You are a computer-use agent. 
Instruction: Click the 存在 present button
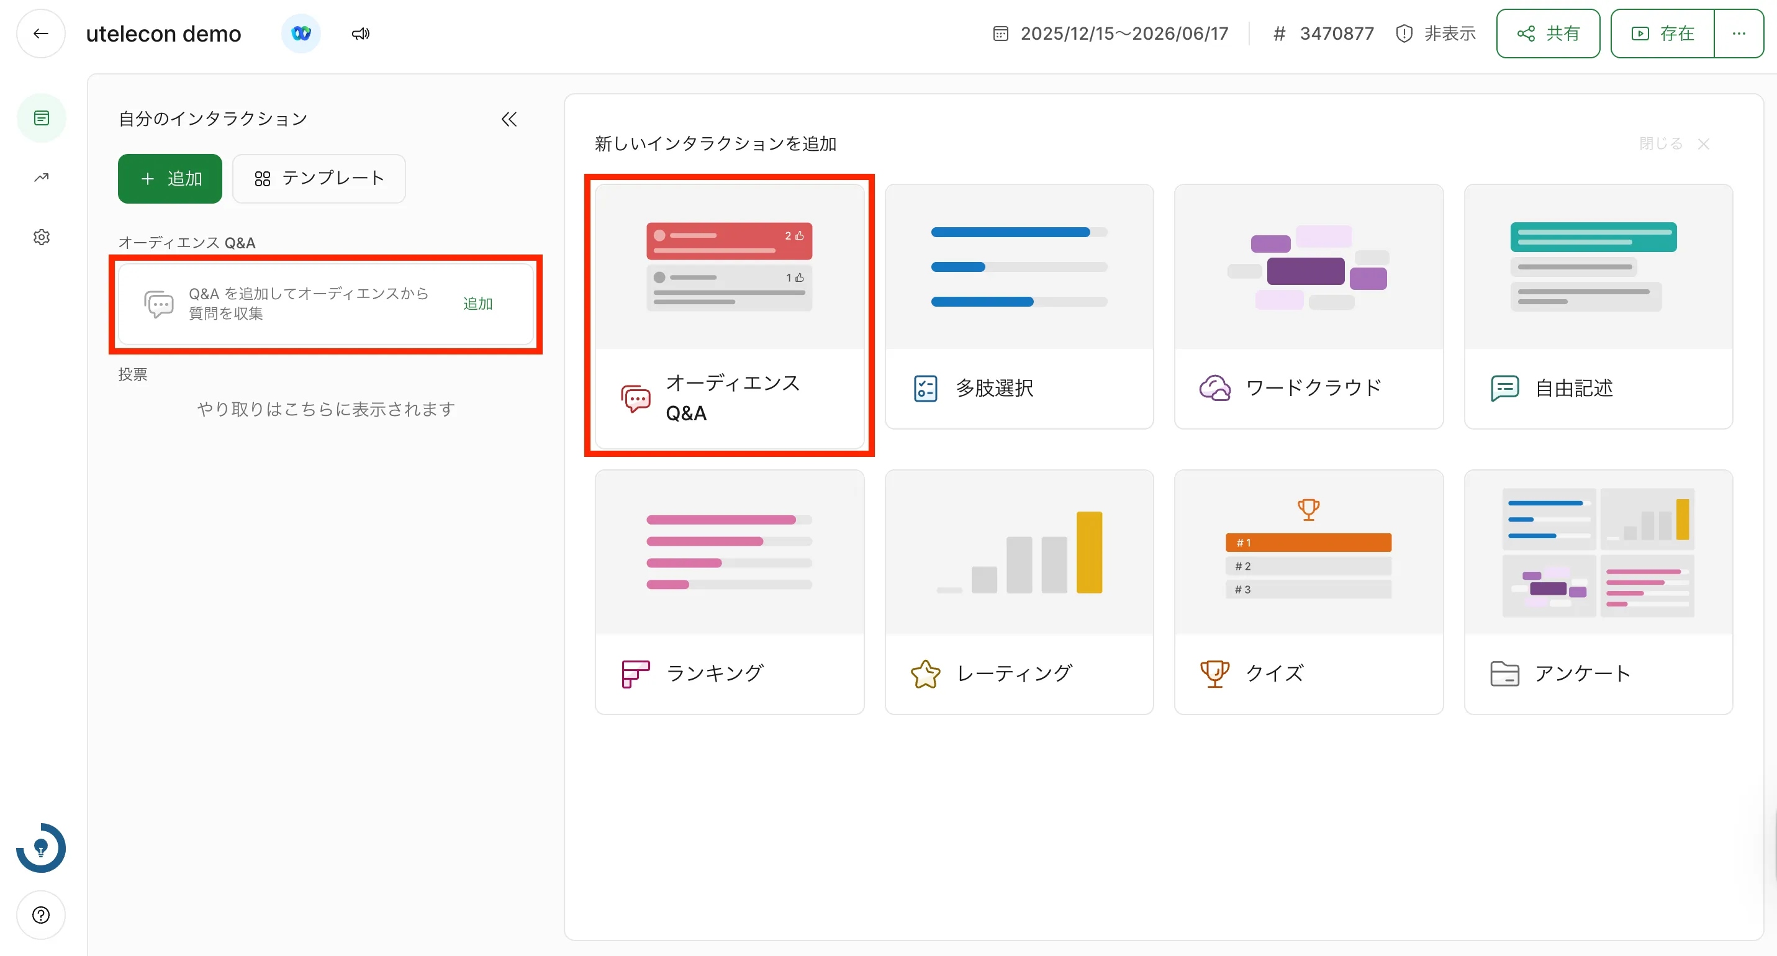click(1662, 33)
